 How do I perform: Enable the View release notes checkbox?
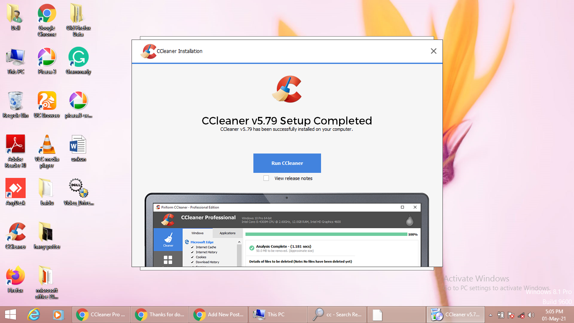coord(266,178)
